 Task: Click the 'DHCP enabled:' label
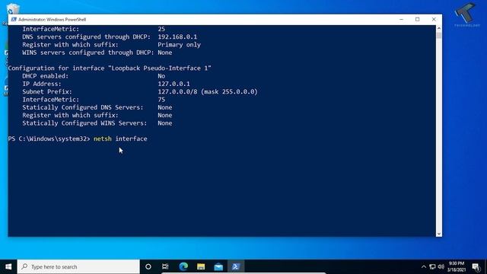pyautogui.click(x=46, y=76)
